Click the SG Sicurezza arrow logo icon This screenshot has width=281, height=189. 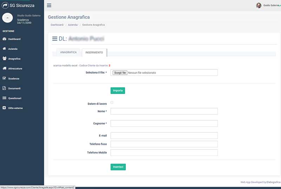[x=5, y=5]
